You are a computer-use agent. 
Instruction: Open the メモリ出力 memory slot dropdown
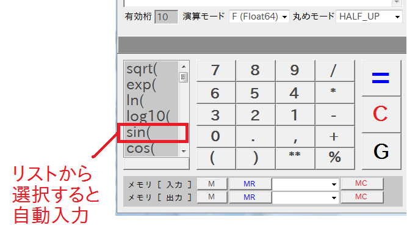click(x=306, y=197)
